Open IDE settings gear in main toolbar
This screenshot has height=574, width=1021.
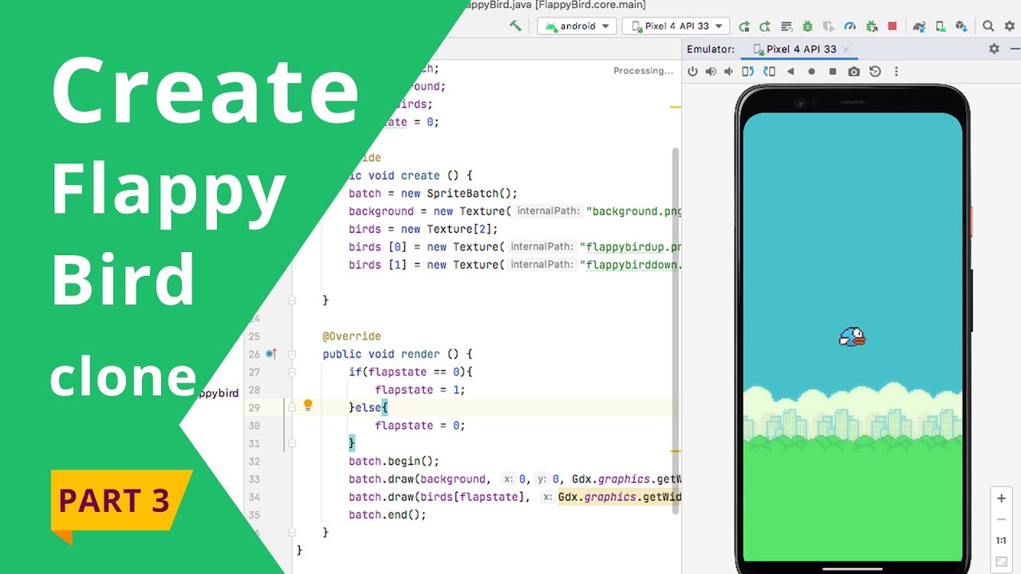click(1009, 26)
